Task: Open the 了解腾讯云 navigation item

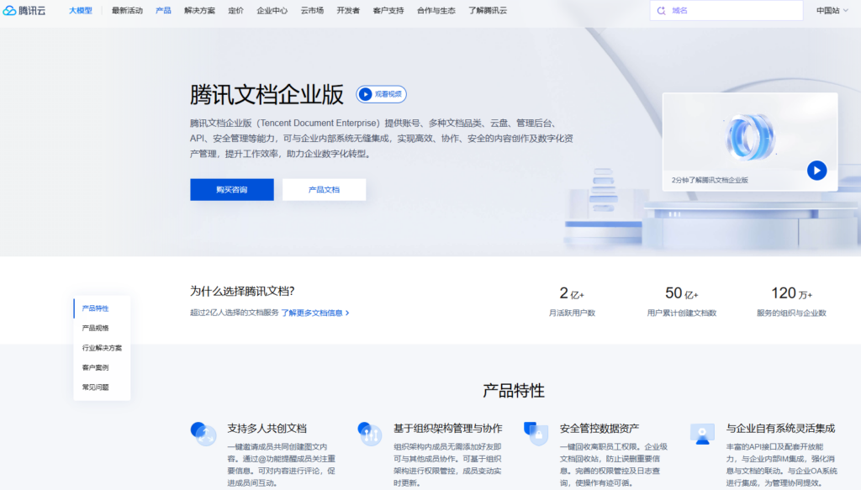Action: [x=488, y=10]
